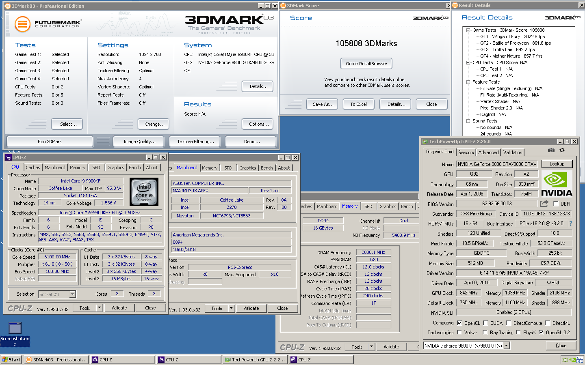Click the Texture Filtering... button
The width and height of the screenshot is (585, 365).
195,142
